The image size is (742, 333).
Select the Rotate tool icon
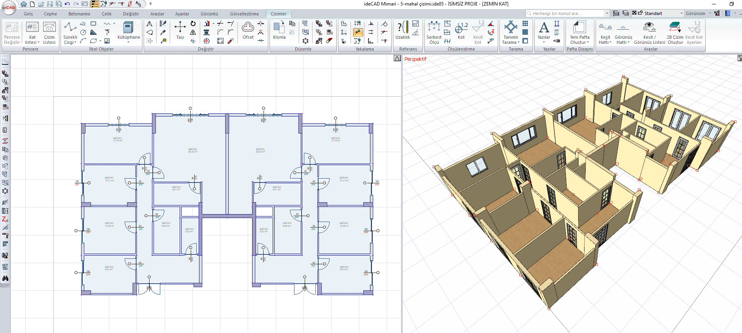193,24
